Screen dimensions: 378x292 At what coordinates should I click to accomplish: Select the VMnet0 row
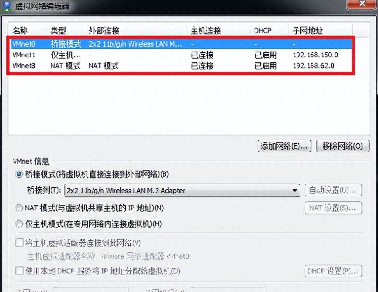[181, 44]
